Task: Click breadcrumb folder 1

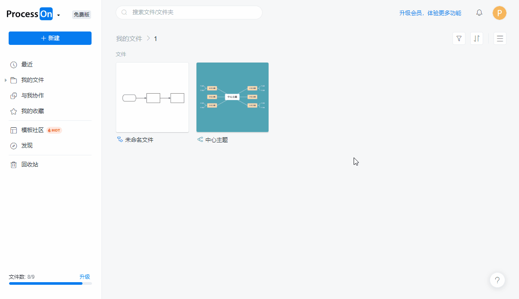Action: 155,39
